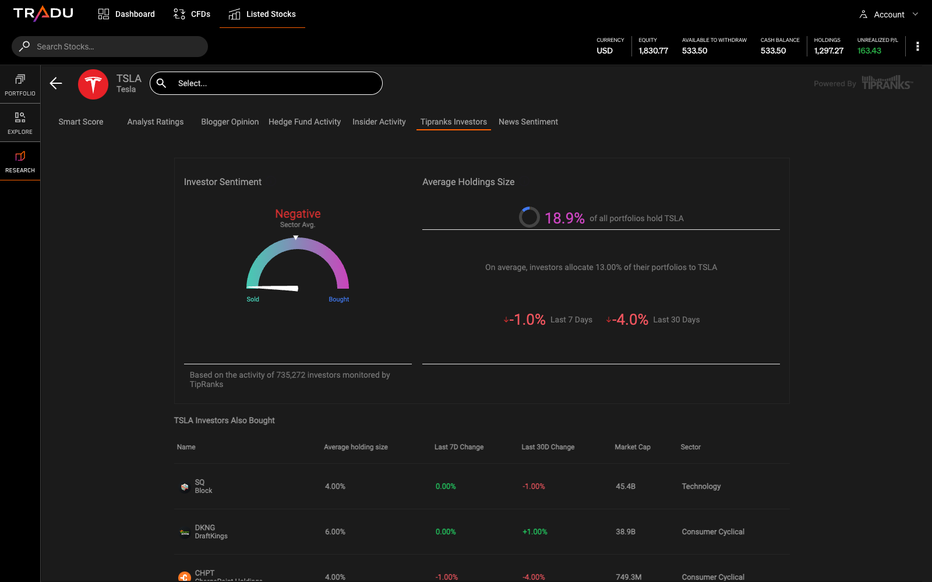Open the CFDs section
This screenshot has height=582, width=932.
click(192, 14)
